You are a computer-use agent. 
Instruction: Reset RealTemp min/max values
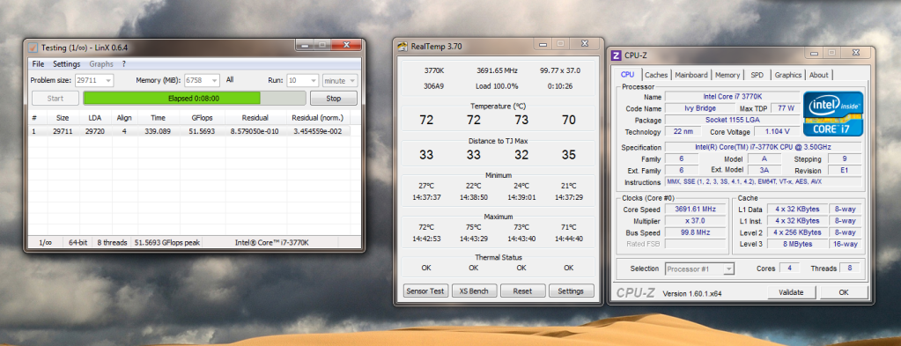pyautogui.click(x=521, y=291)
